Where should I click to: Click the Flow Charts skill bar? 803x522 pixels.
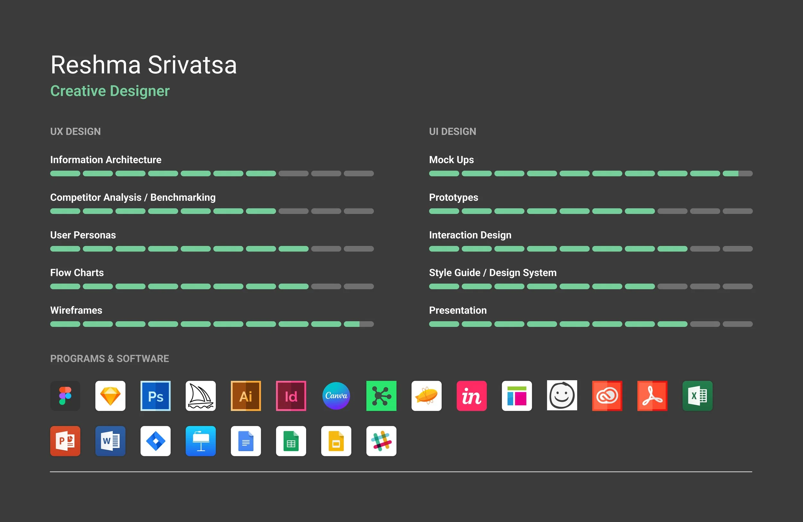(x=212, y=287)
